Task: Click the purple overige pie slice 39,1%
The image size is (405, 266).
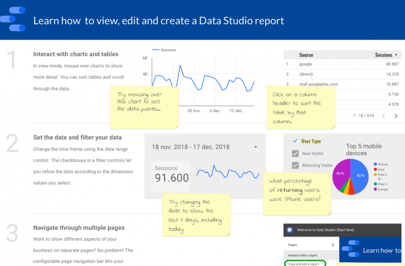Action: click(340, 174)
